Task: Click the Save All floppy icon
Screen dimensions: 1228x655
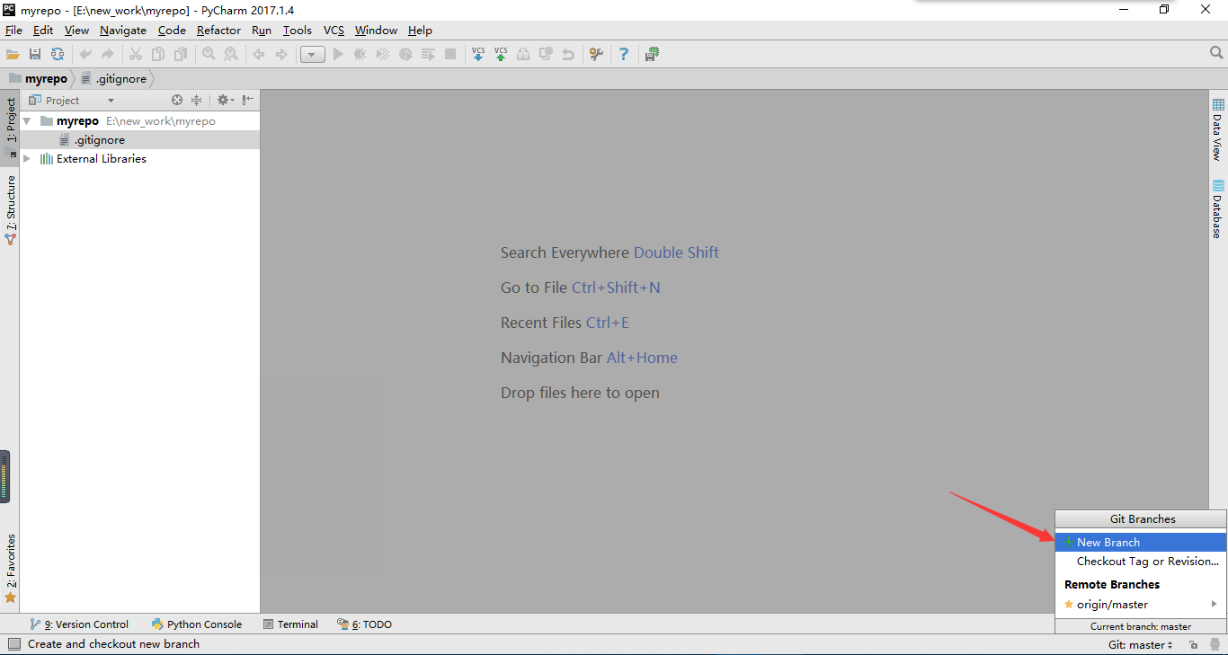Action: tap(35, 55)
